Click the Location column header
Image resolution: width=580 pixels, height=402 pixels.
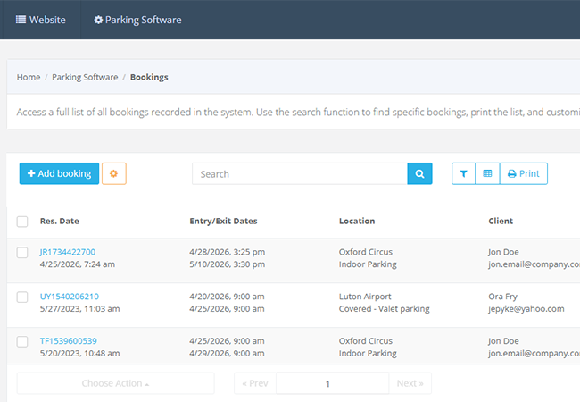click(357, 221)
